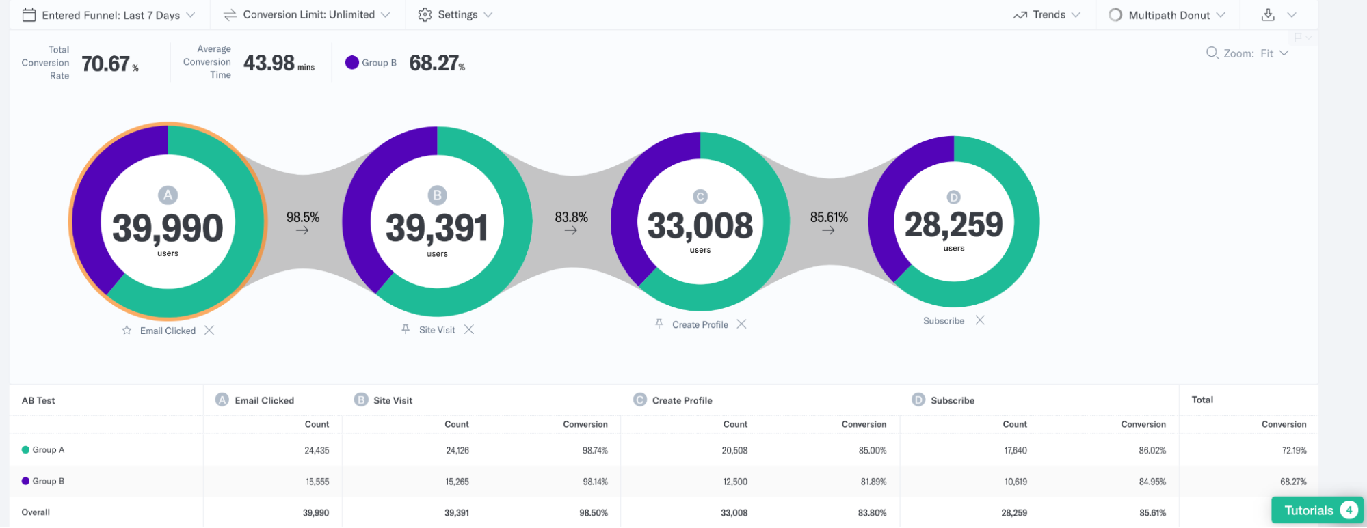This screenshot has width=1367, height=528.
Task: Click the pin icon beside Create Profile
Action: (659, 324)
